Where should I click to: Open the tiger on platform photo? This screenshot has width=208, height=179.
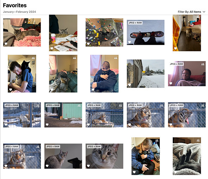[104, 115]
